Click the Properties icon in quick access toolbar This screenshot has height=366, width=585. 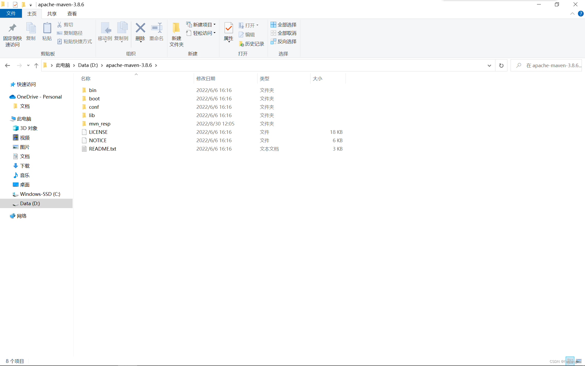(15, 4)
